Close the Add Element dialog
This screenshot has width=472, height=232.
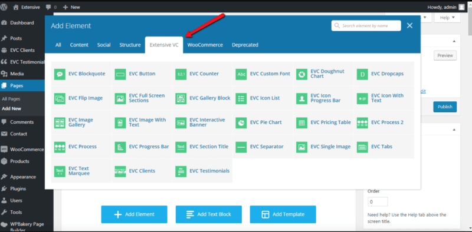tap(409, 25)
